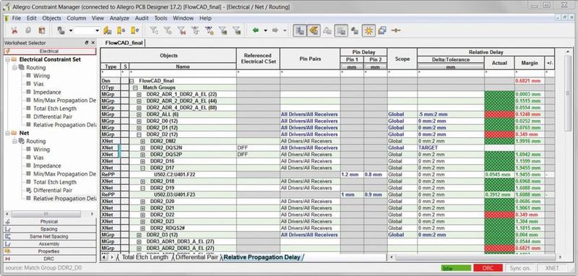
Task: Open the DRC worksheet section in selector
Action: (49, 259)
